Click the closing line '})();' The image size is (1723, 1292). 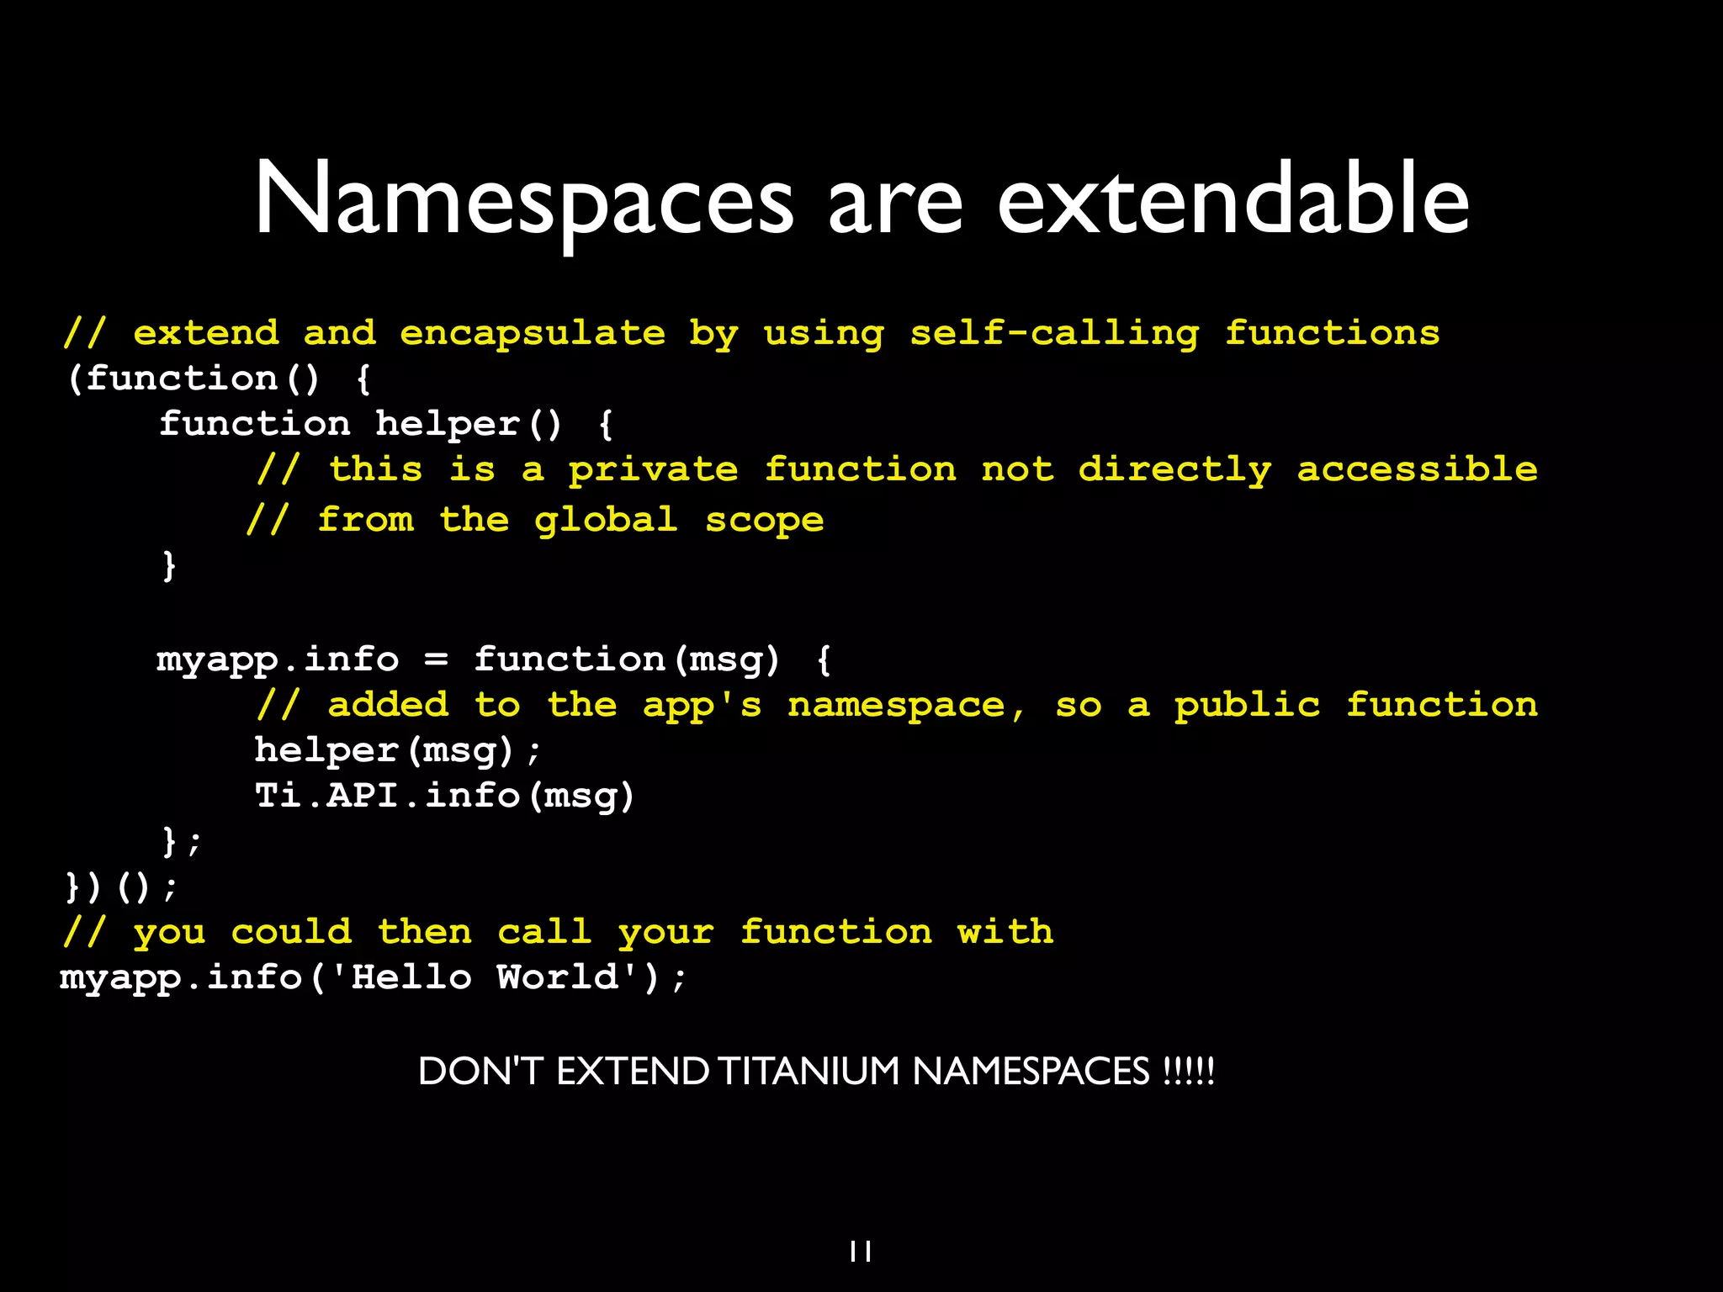click(122, 887)
